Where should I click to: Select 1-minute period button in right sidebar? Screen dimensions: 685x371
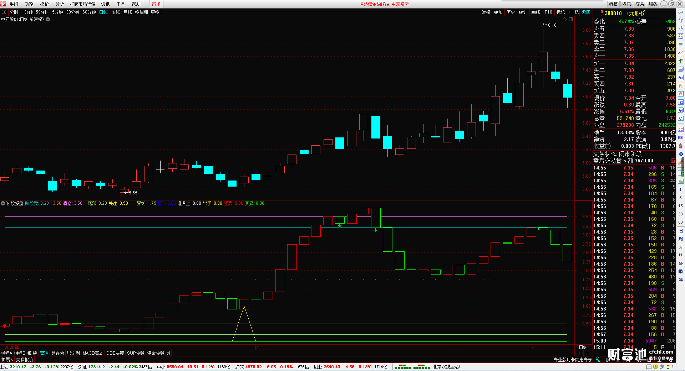click(681, 189)
